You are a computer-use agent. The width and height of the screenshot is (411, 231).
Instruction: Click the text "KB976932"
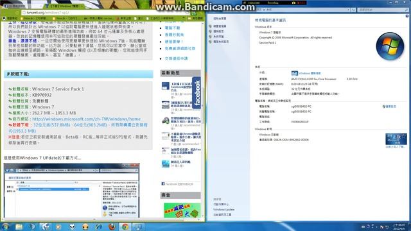tap(42, 95)
